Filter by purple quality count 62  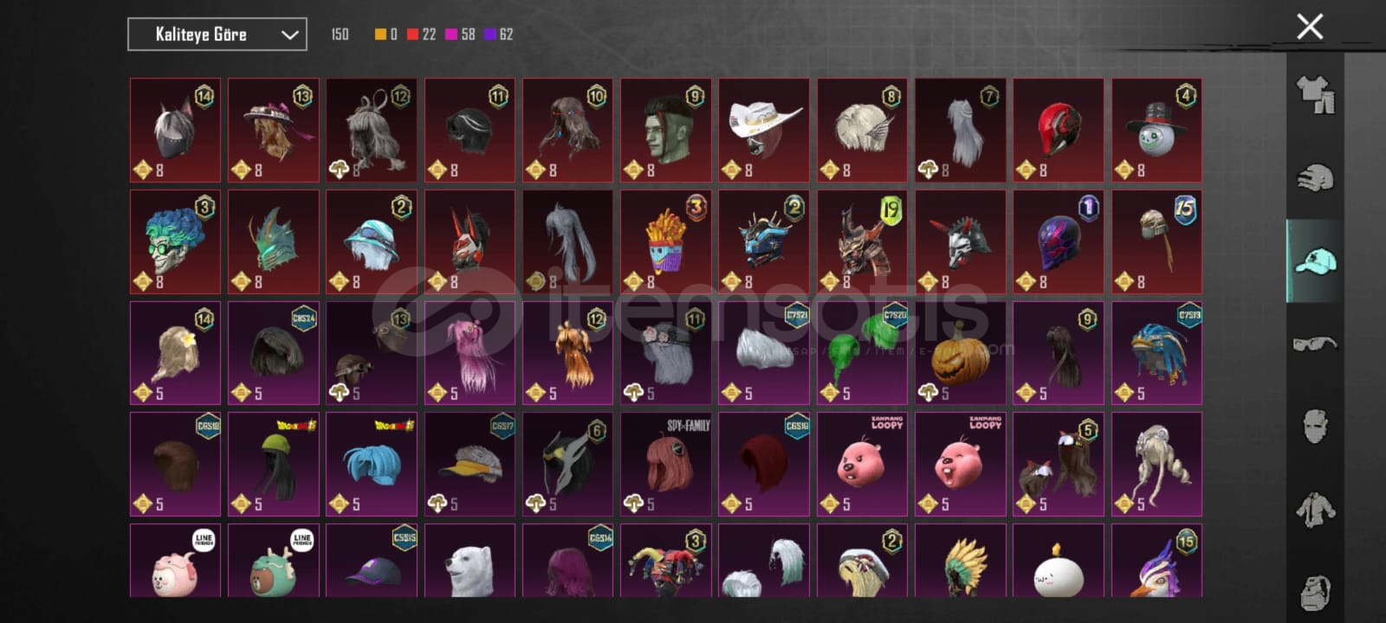coord(498,35)
